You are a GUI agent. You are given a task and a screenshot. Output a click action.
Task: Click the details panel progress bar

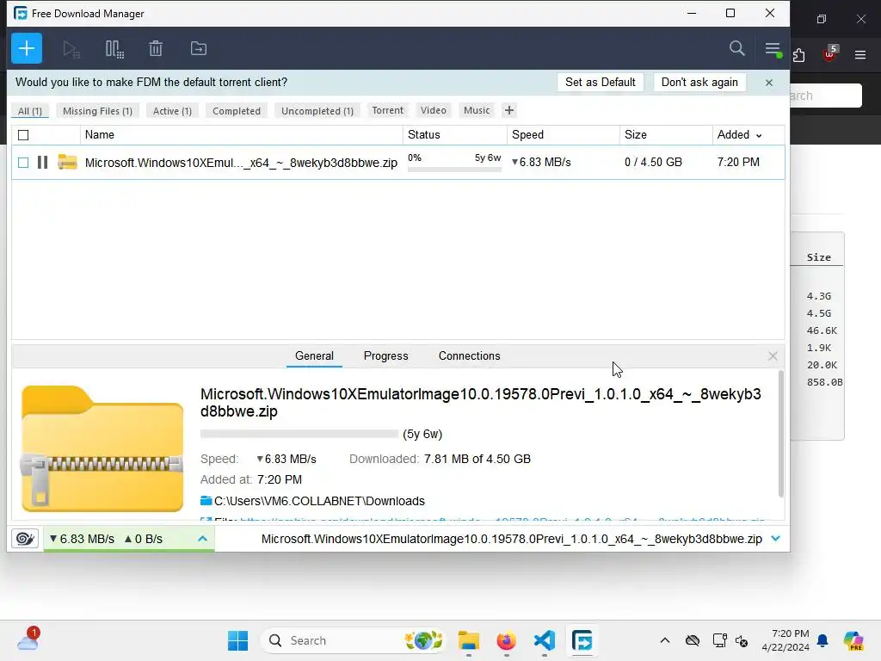299,434
